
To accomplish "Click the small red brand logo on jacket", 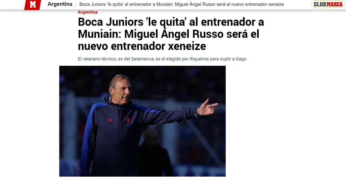I will 110,120.
